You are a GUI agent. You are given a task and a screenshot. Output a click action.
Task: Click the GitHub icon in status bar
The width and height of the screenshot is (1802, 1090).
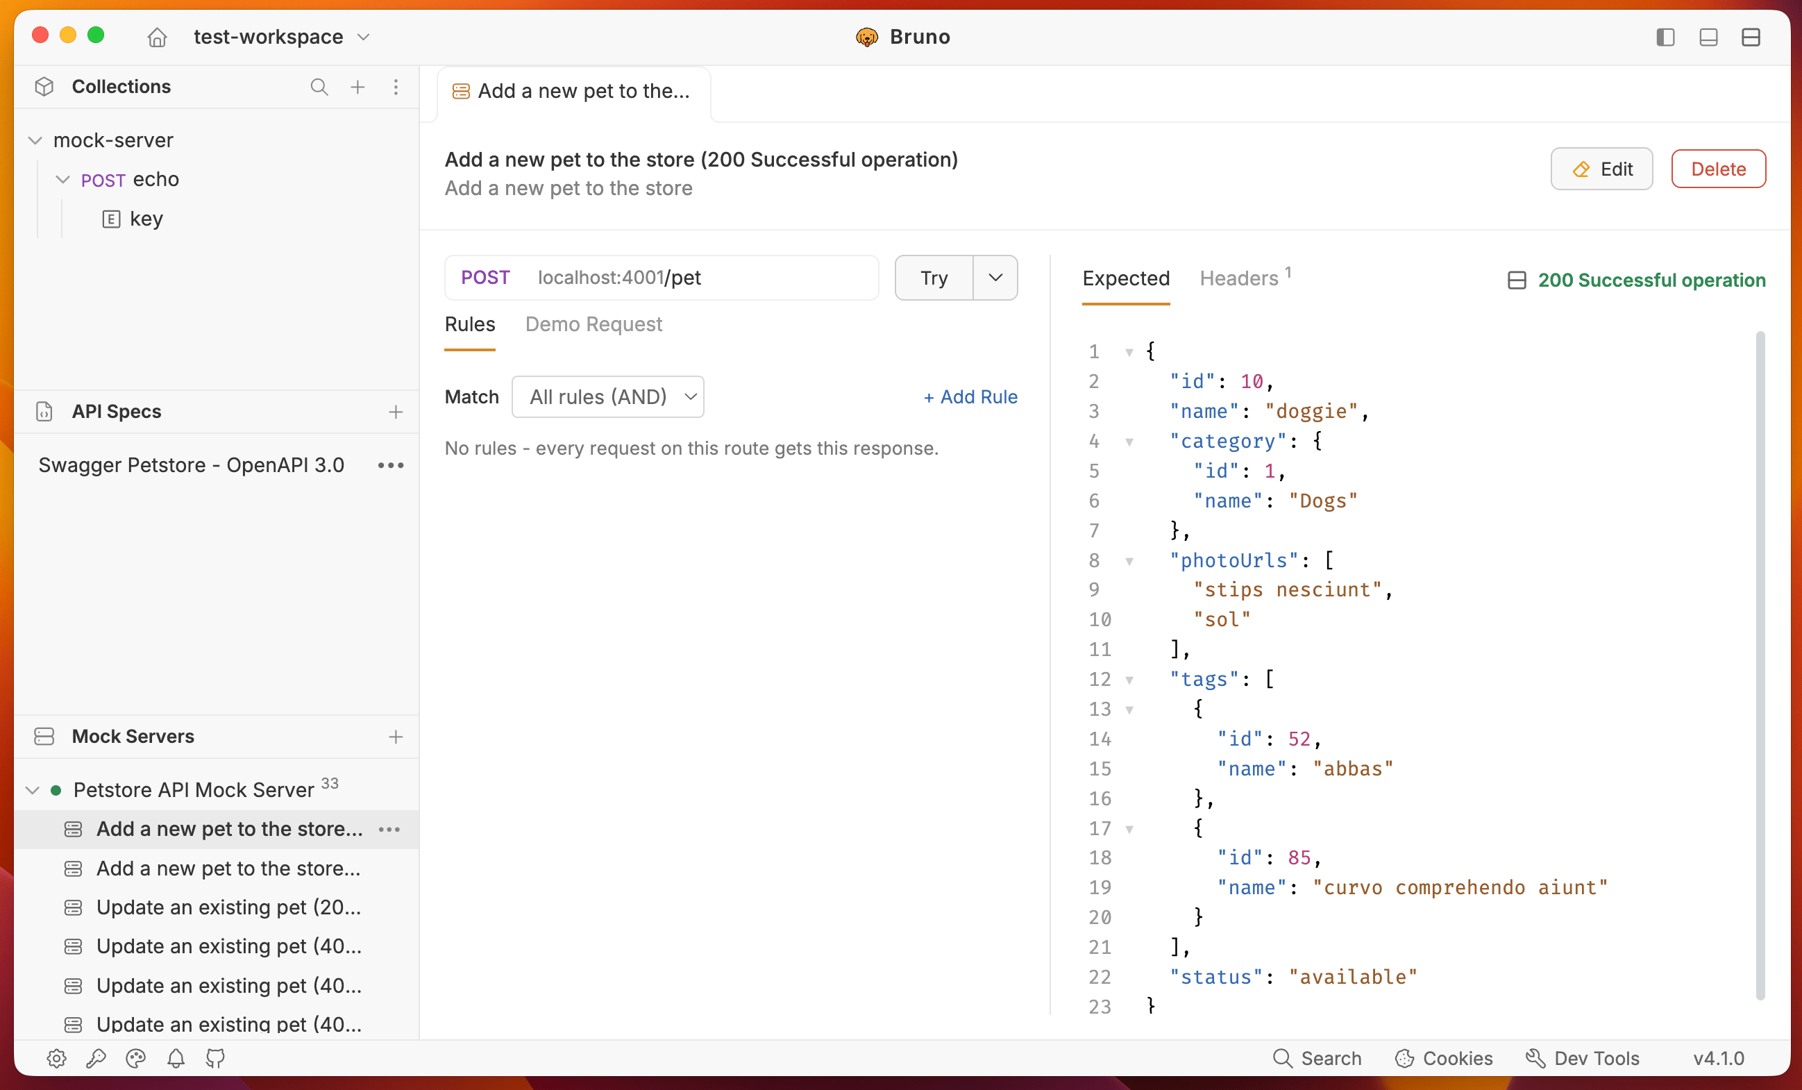pyautogui.click(x=215, y=1058)
